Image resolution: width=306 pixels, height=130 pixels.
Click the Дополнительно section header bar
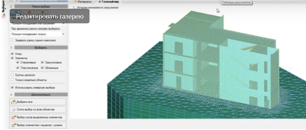41,95
